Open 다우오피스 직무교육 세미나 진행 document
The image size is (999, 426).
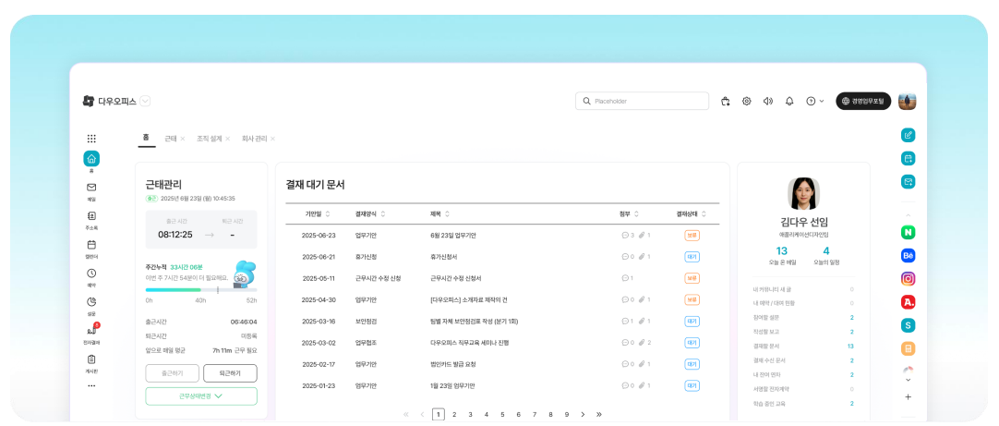(470, 343)
